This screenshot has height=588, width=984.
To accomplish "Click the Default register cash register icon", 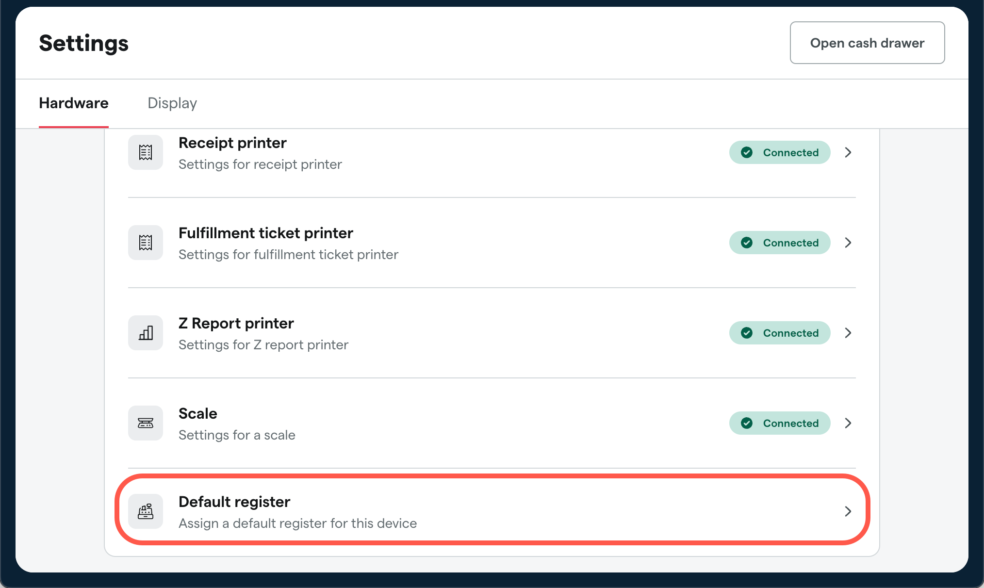I will (x=146, y=511).
